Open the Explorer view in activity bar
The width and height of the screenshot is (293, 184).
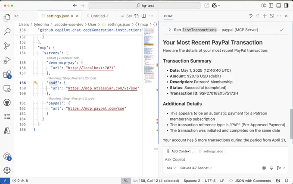tap(7, 18)
